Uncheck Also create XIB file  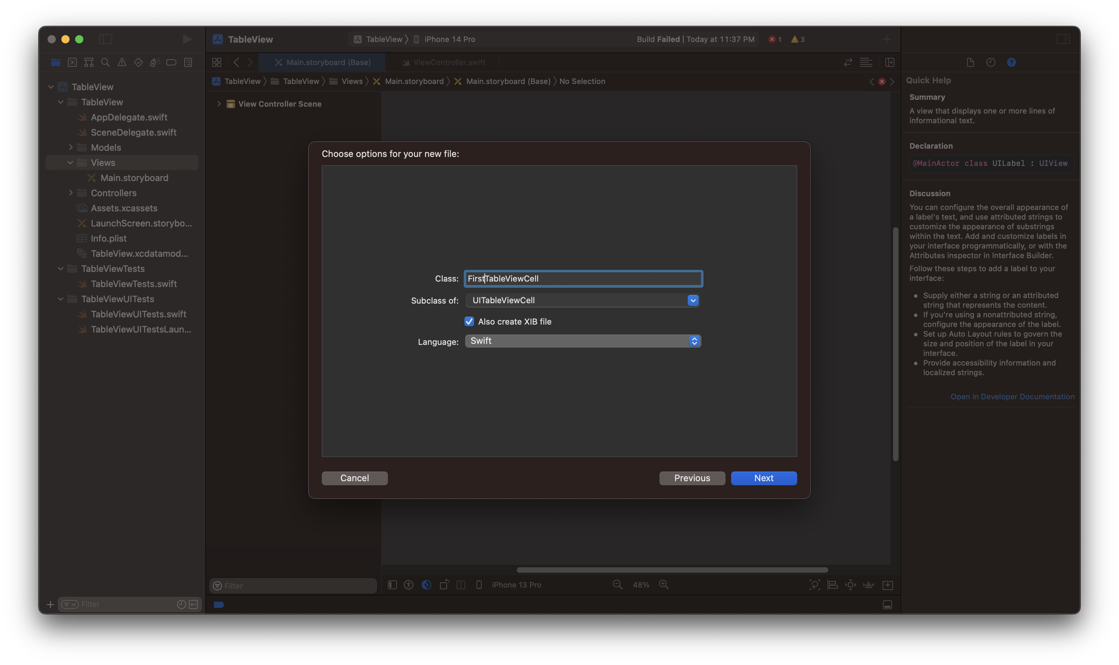coord(469,322)
